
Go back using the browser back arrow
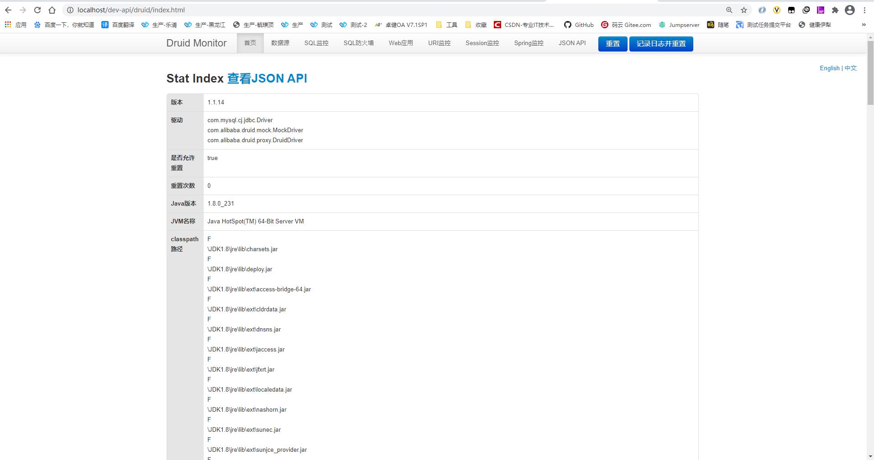coord(8,10)
